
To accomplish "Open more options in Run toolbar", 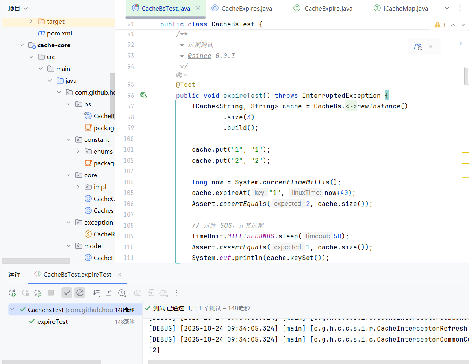I will (x=176, y=293).
